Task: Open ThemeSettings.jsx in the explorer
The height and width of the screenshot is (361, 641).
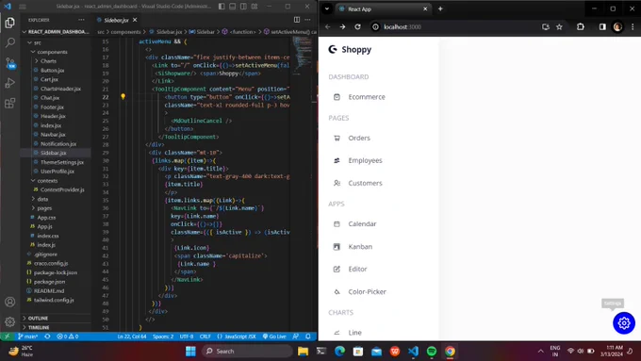Action: (x=61, y=162)
